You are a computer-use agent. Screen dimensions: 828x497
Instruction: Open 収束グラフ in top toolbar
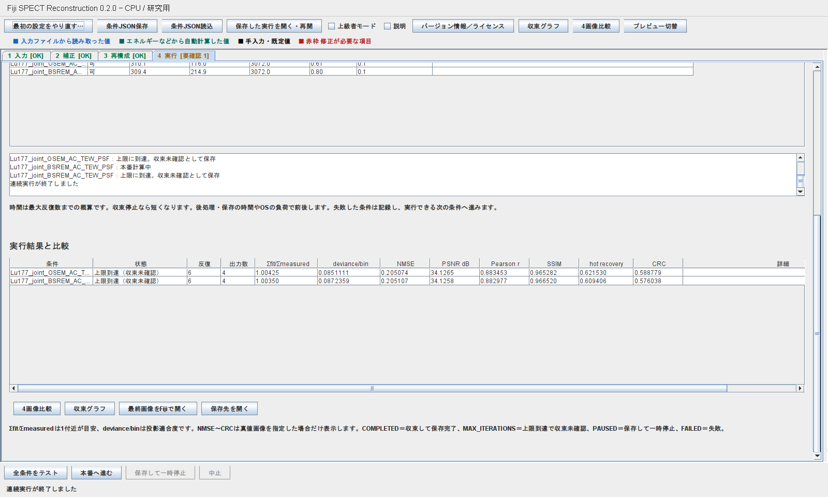(543, 26)
